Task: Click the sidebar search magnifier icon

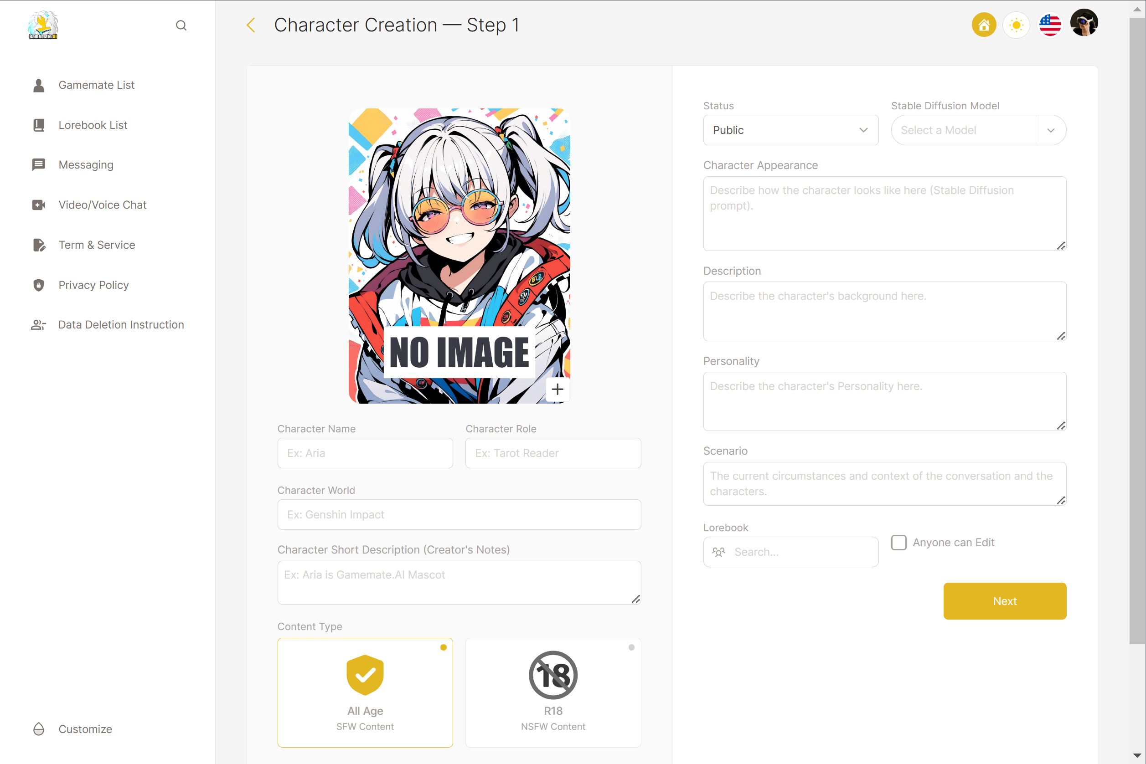Action: point(181,26)
